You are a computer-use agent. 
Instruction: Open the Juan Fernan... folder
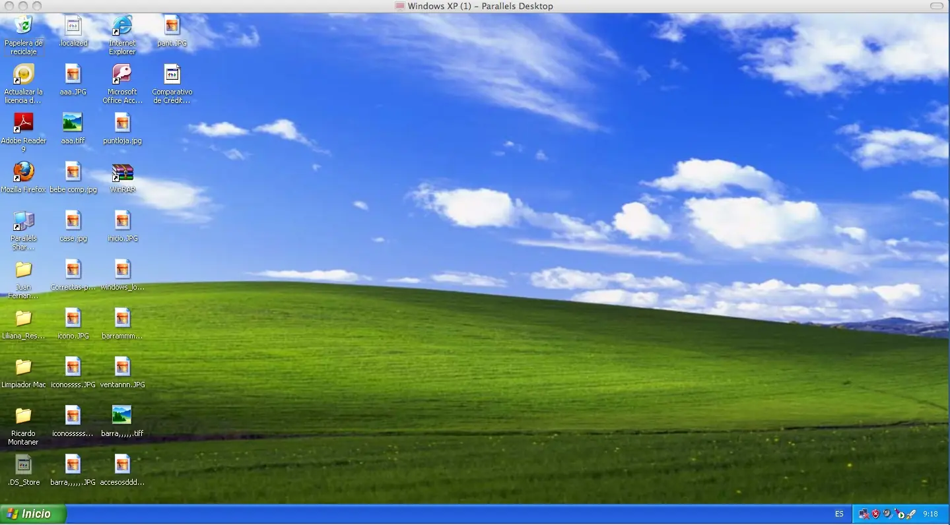point(24,269)
